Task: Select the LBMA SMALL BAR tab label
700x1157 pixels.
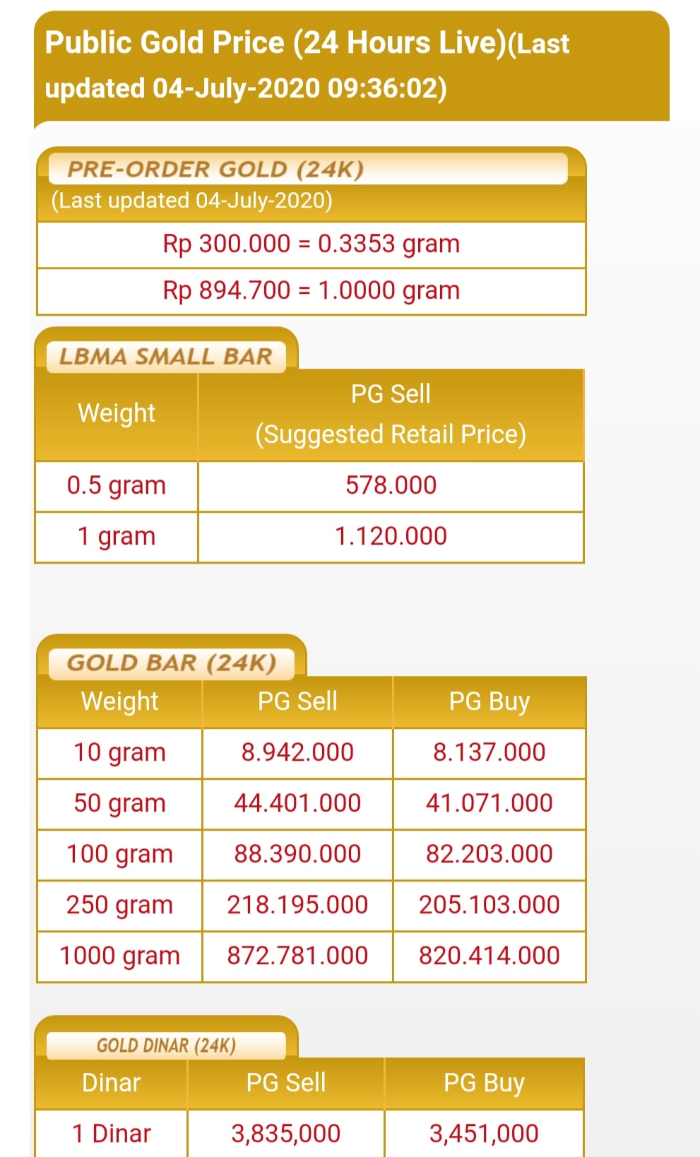Action: click(166, 356)
